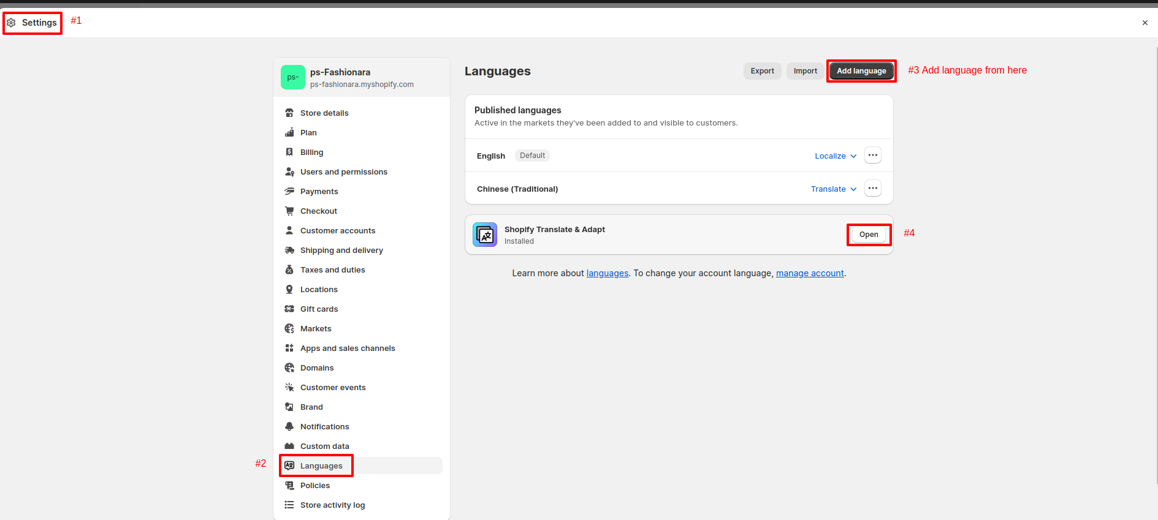Click the Languages translate icon in sidebar
The image size is (1158, 520).
pos(289,465)
